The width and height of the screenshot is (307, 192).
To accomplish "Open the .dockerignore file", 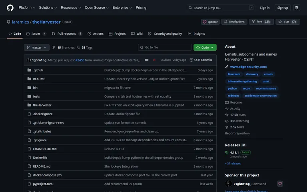I will pyautogui.click(x=43, y=114).
